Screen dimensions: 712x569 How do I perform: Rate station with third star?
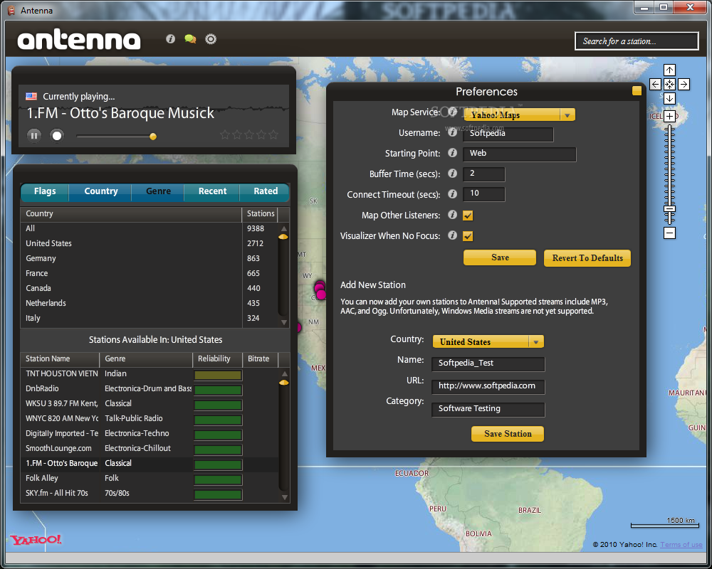pos(249,134)
